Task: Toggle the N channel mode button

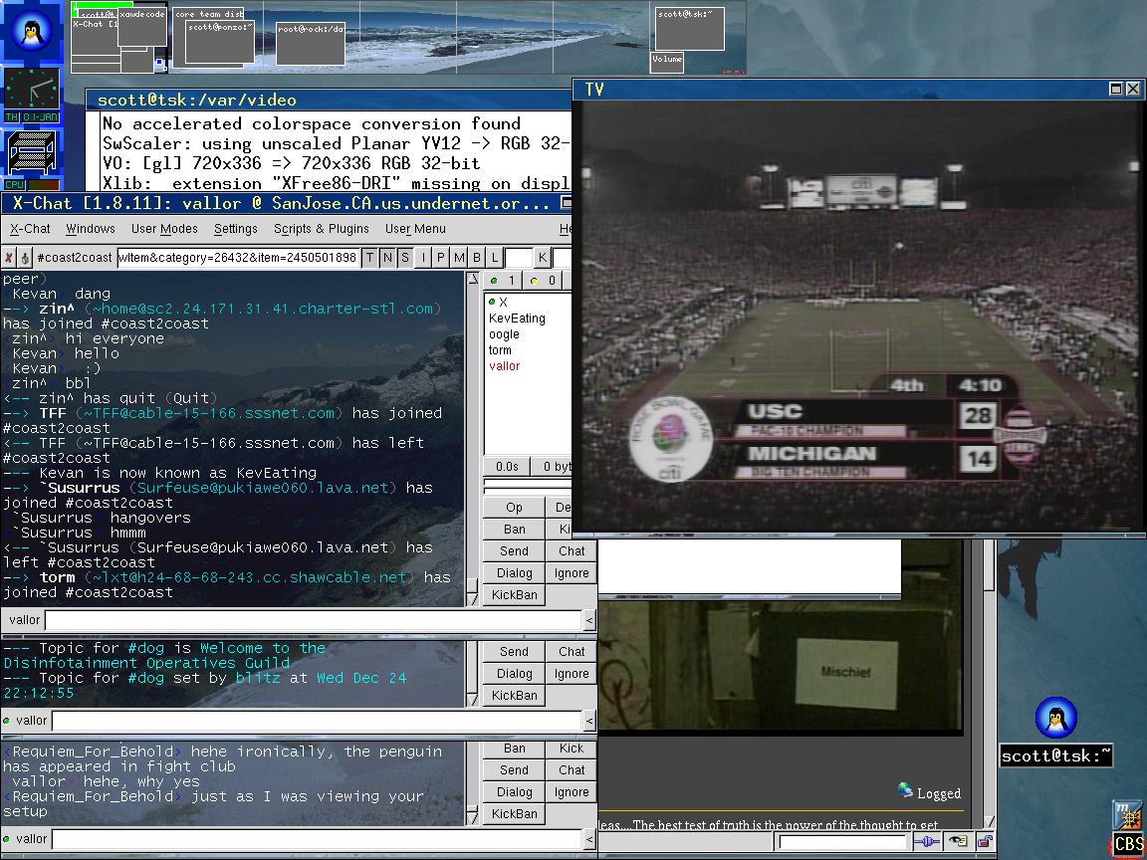Action: pos(387,258)
